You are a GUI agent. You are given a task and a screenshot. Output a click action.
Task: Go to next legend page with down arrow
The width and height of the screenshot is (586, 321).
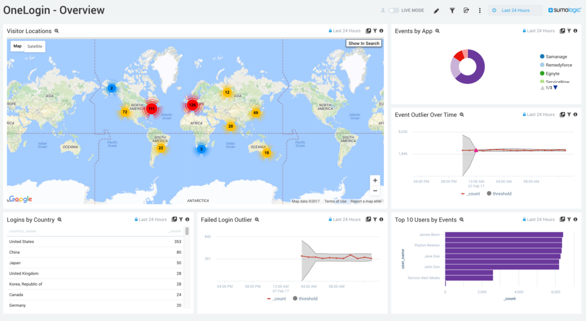555,88
